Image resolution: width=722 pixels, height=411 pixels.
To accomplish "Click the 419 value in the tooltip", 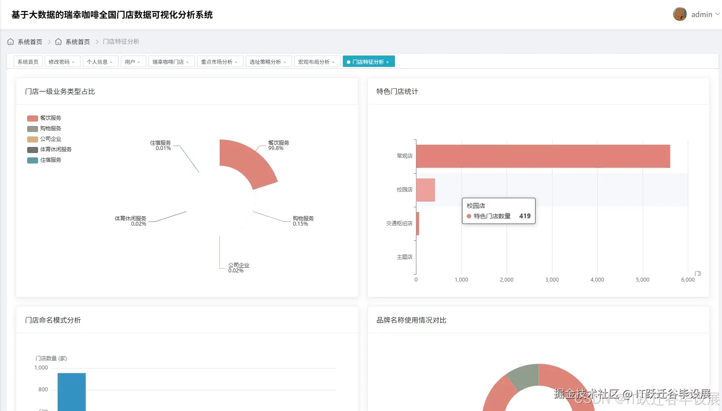I will click(525, 216).
